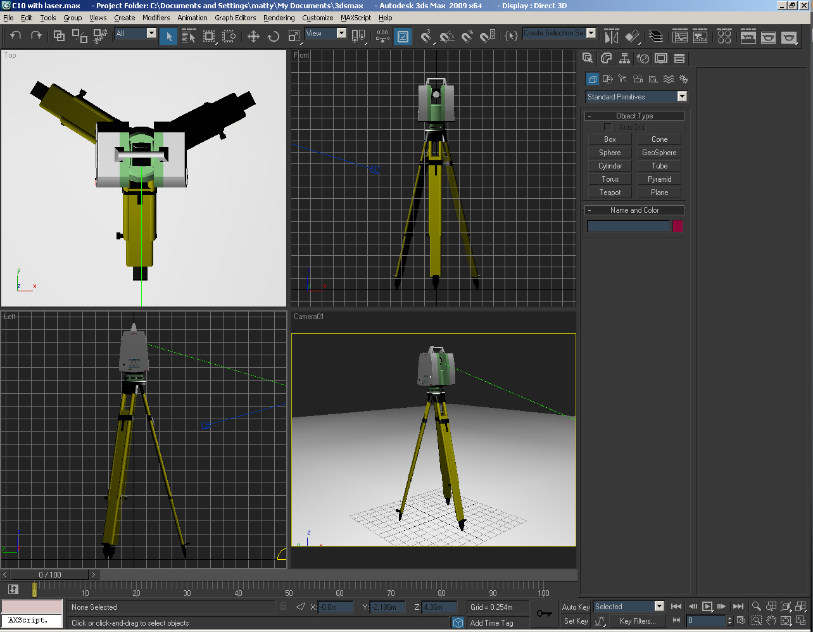Open the selection filter 'All' dropdown
This screenshot has height=632, width=813.
151,34
